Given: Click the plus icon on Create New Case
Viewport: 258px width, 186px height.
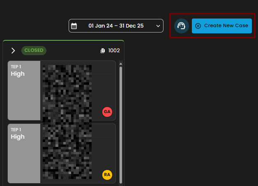Looking at the screenshot, I should [x=198, y=26].
